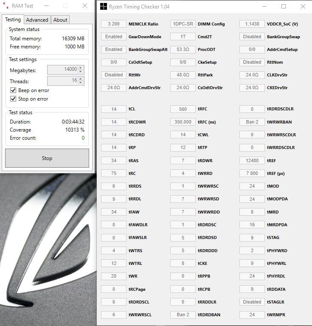
Task: Click the tMRDPDA value 16
Action: pos(252,225)
